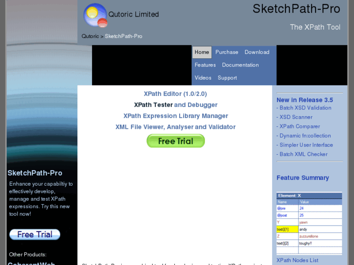Click the Other Products label

tap(28, 254)
